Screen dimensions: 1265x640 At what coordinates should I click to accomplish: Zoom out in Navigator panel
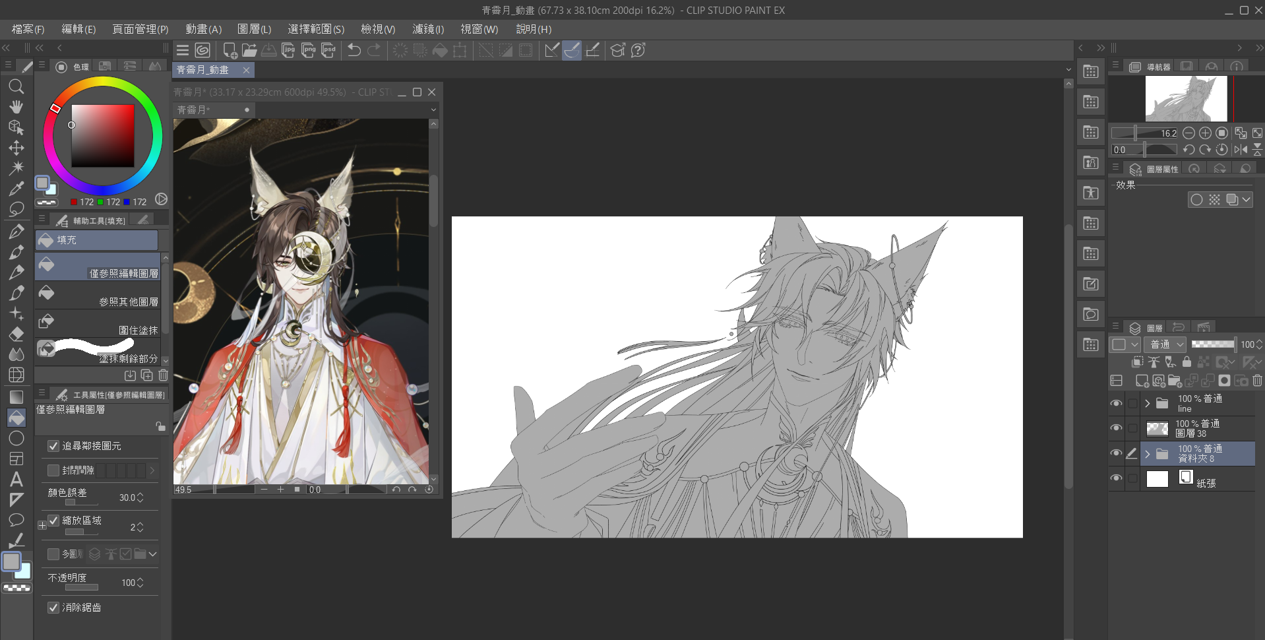tap(1188, 133)
